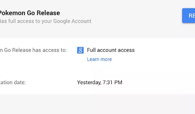Select the Pokemon Go Release title
The height and width of the screenshot is (114, 195).
pos(30,13)
